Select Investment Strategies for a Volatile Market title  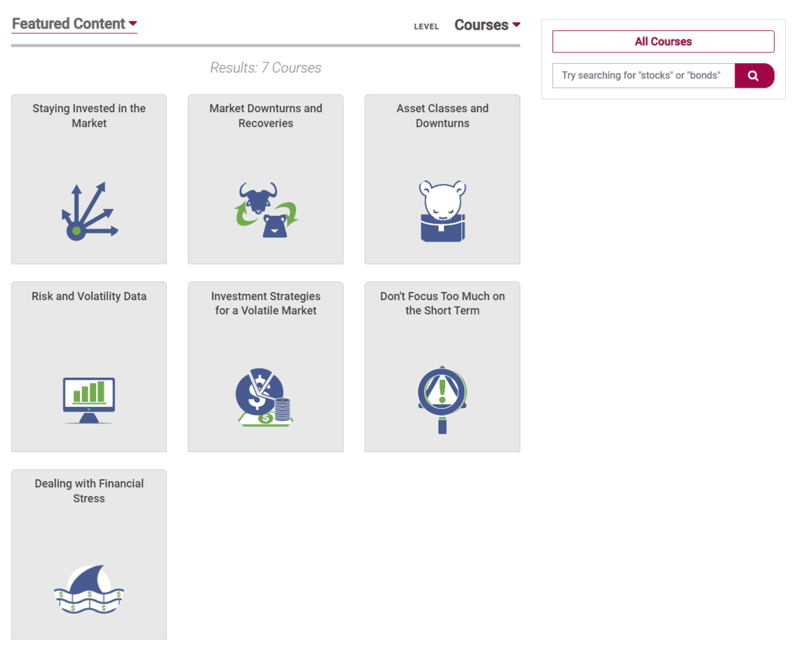(266, 303)
